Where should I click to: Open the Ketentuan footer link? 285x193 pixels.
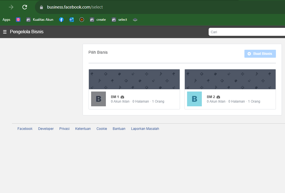(x=83, y=129)
